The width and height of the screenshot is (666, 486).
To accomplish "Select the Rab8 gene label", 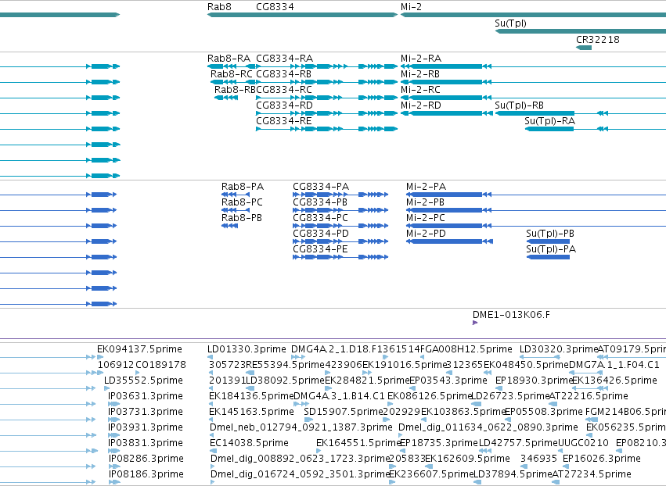I will pos(219,7).
